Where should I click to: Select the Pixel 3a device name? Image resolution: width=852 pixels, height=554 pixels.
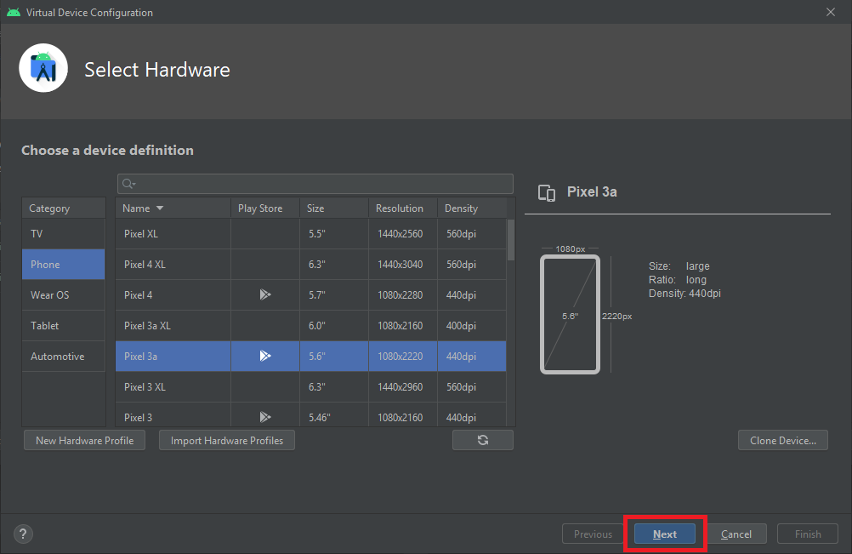pyautogui.click(x=140, y=356)
